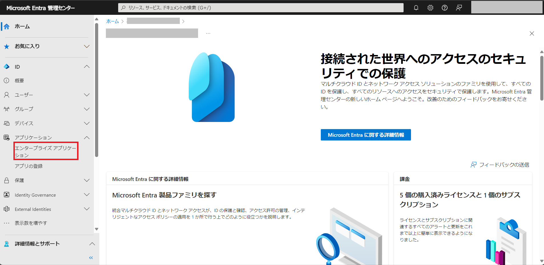Select ホーム in the sidebar
Viewport: 544px width, 265px height.
[22, 27]
